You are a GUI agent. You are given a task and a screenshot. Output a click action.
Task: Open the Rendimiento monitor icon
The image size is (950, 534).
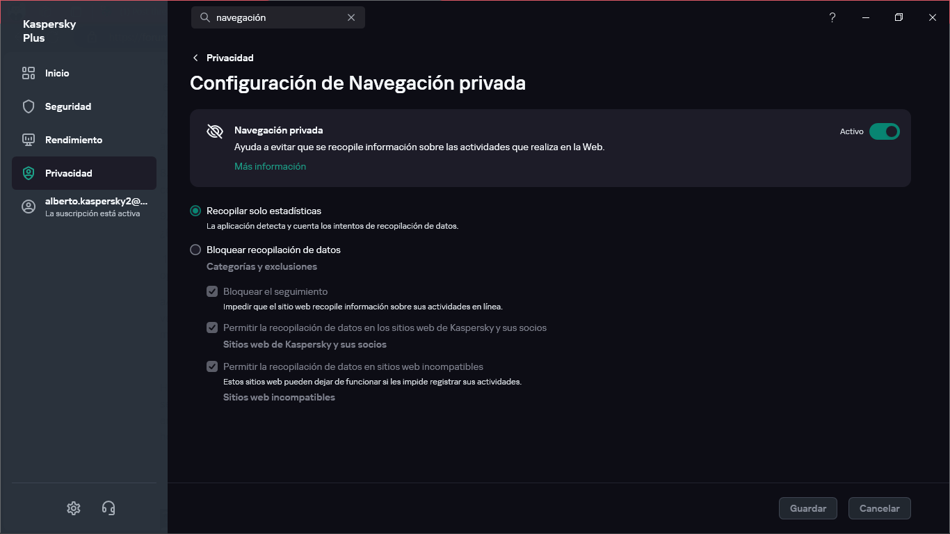tap(29, 140)
